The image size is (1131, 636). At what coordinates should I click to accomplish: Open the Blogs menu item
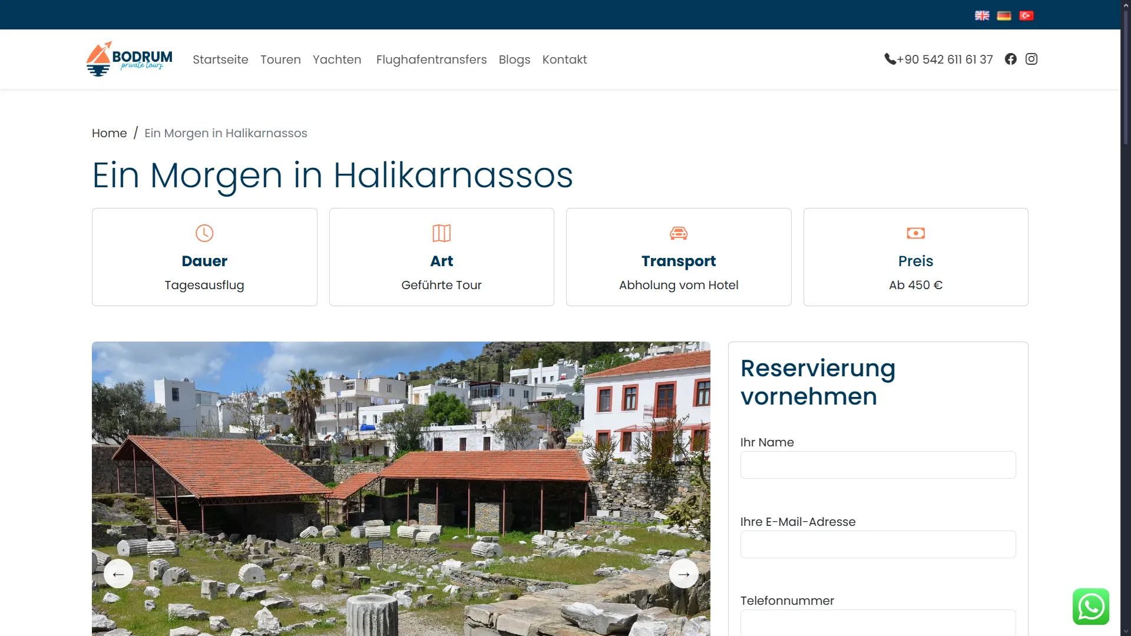tap(514, 59)
